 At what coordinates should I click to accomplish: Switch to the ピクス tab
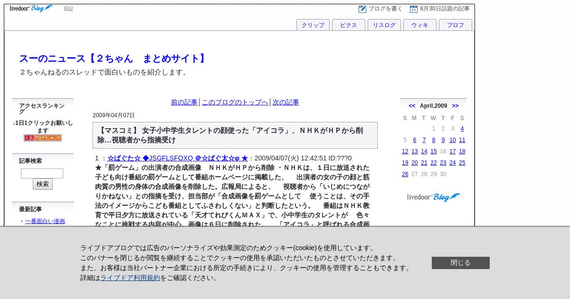349,25
